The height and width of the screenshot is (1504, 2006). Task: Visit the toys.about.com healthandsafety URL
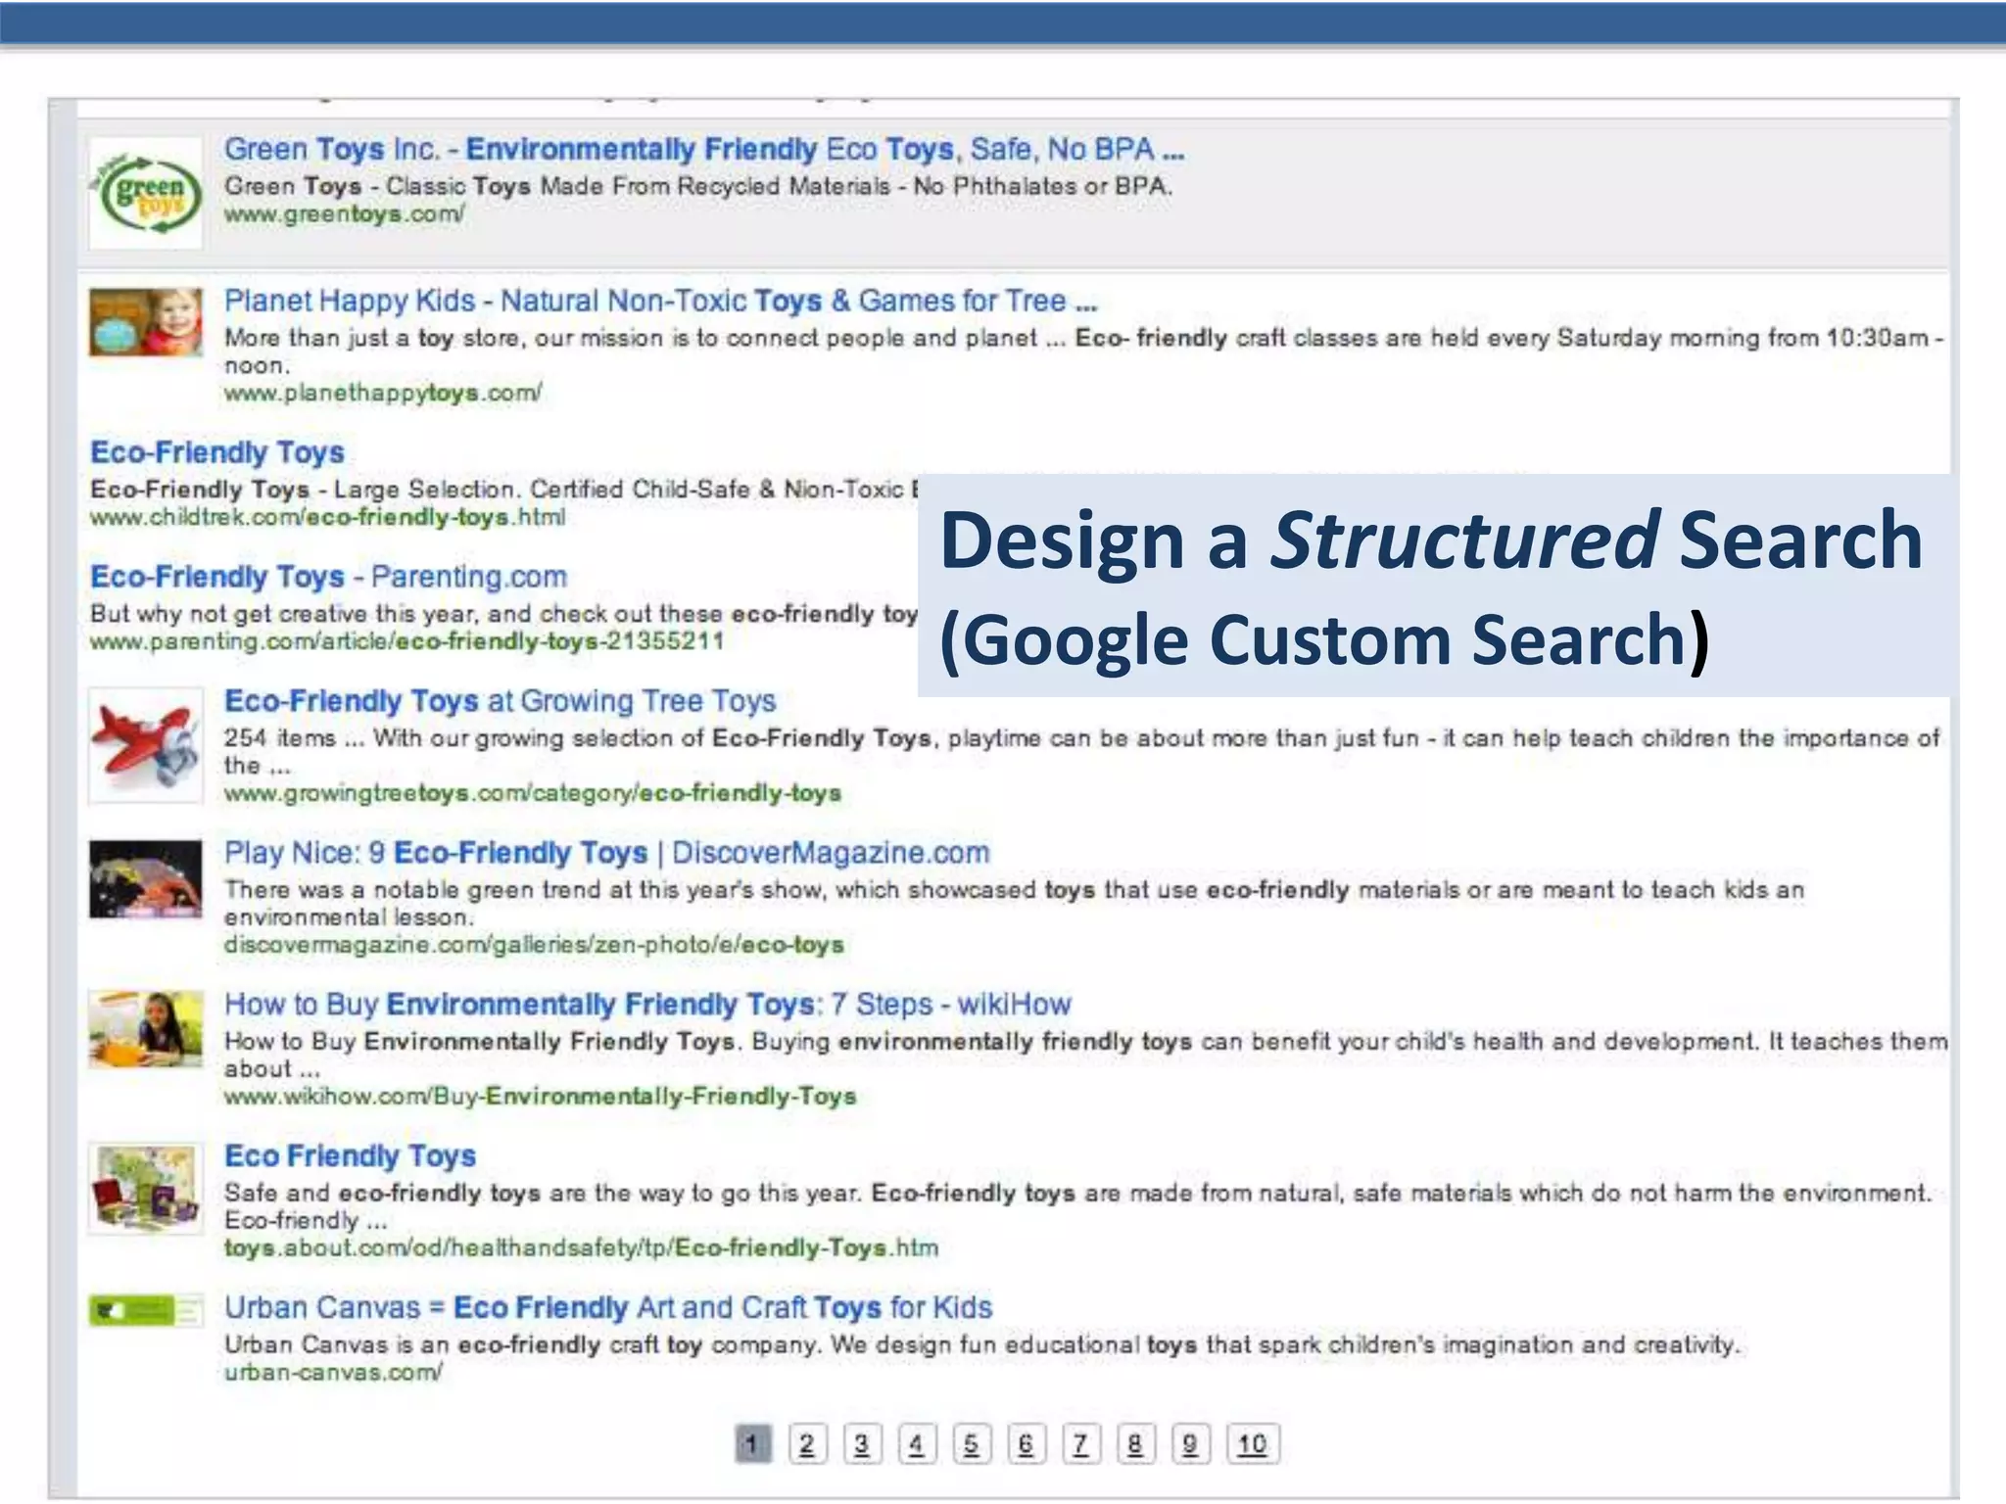coord(581,1248)
